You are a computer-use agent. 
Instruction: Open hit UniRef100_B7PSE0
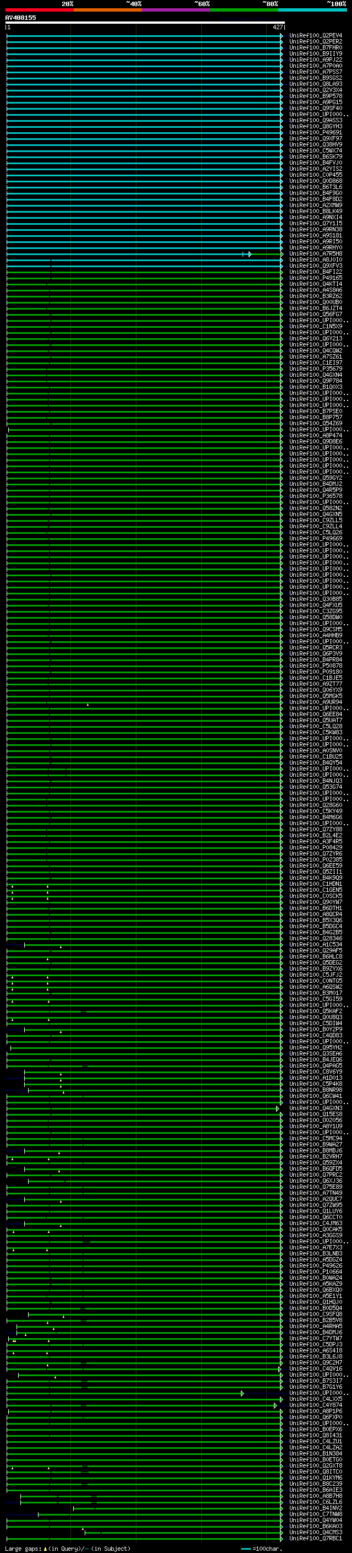click(x=315, y=411)
